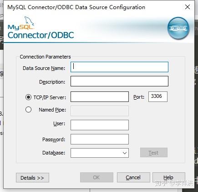Click the Named Pipe text field
Viewport: 198px width, 192px height.
[100, 111]
